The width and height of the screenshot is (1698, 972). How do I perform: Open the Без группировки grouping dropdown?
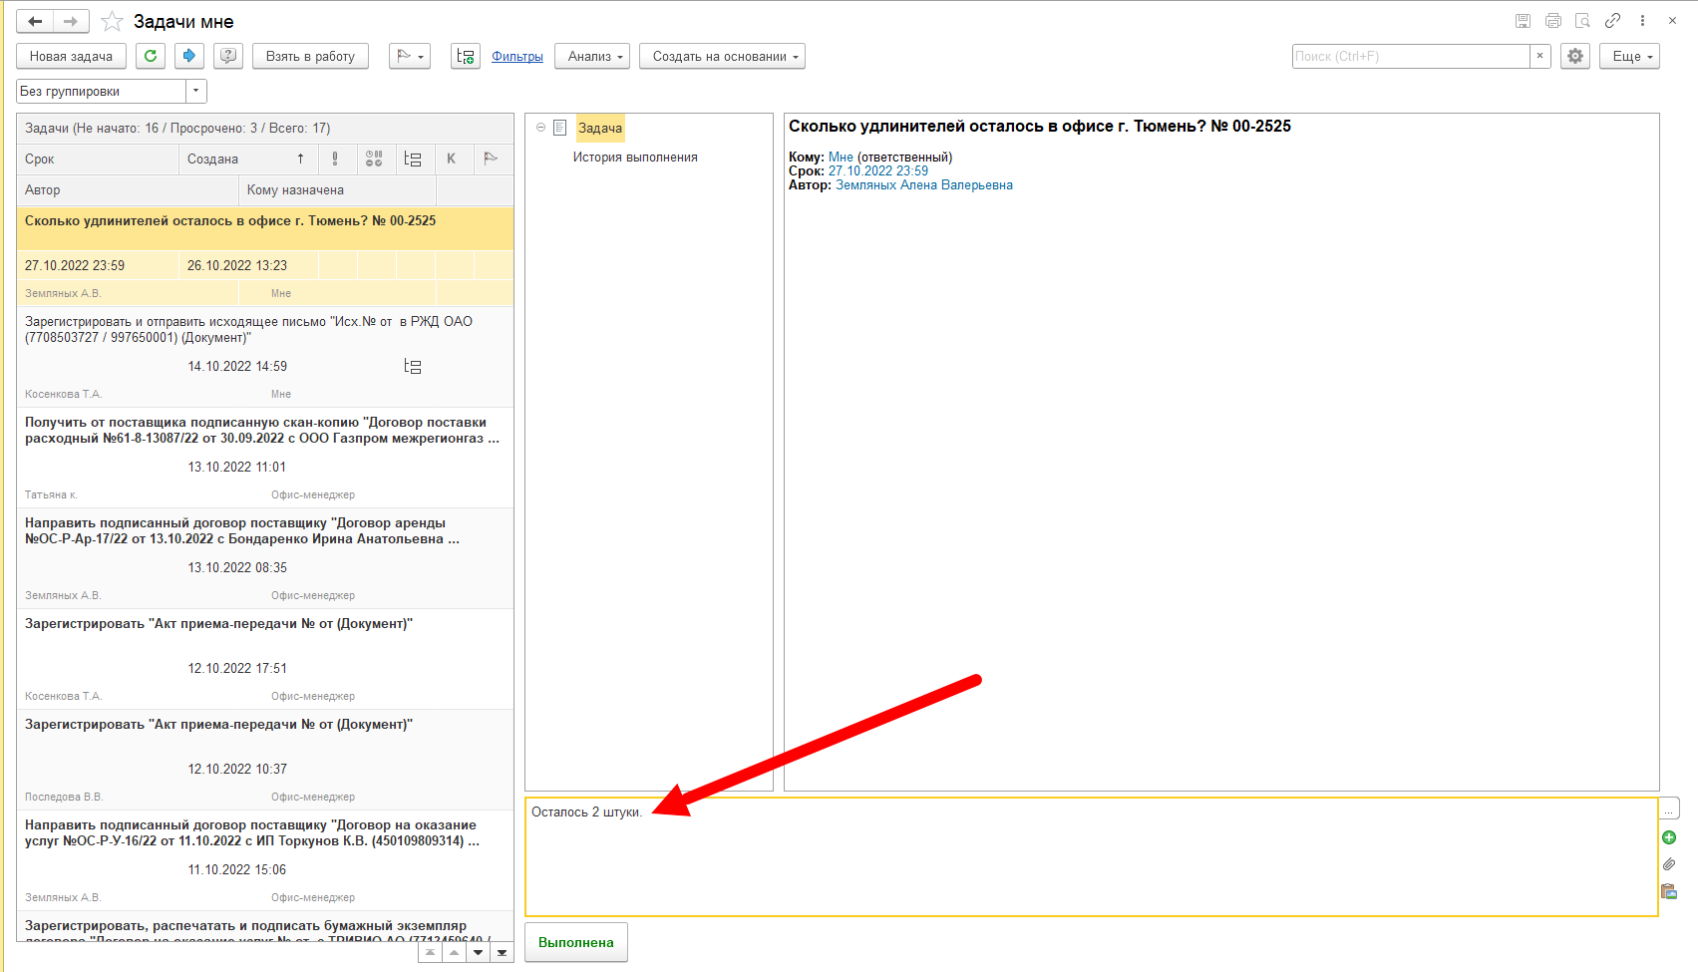(196, 91)
